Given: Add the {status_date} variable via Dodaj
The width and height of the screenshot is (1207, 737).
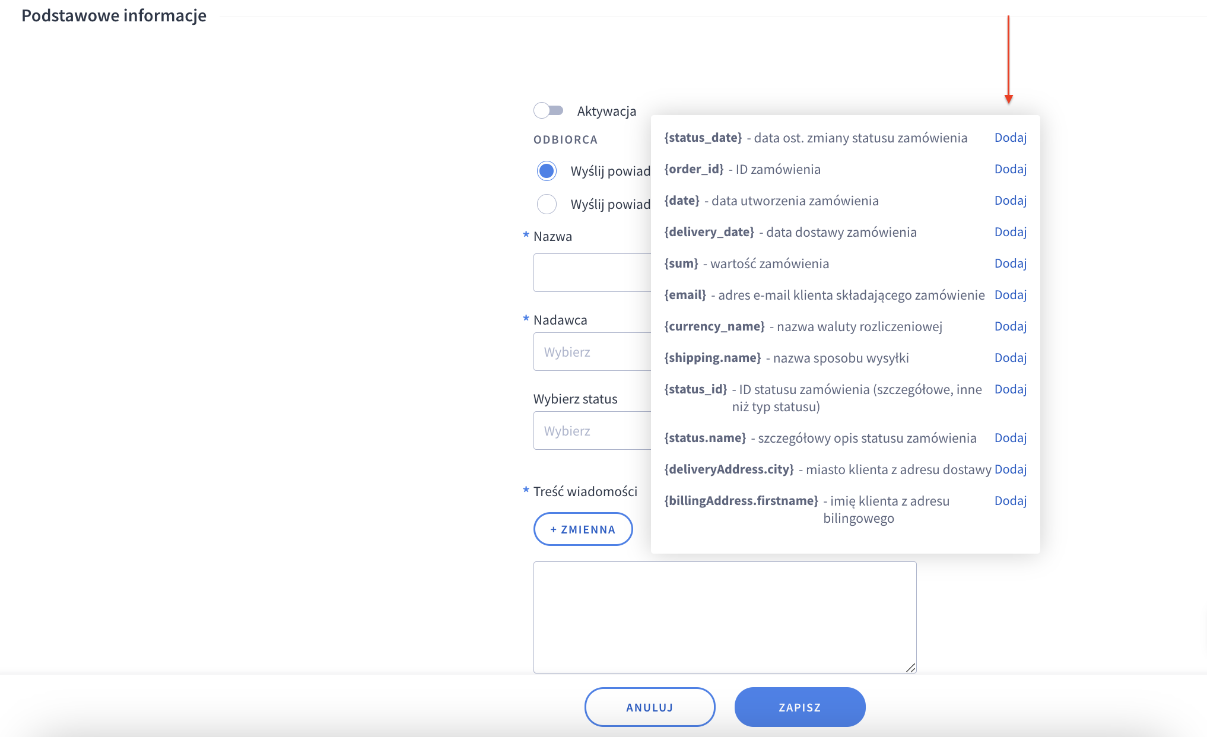Looking at the screenshot, I should (1010, 138).
